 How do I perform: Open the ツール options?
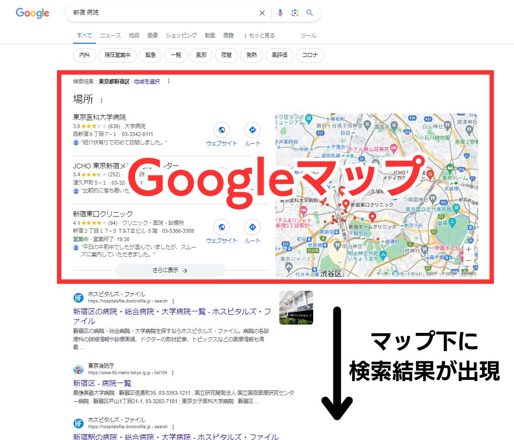[309, 35]
